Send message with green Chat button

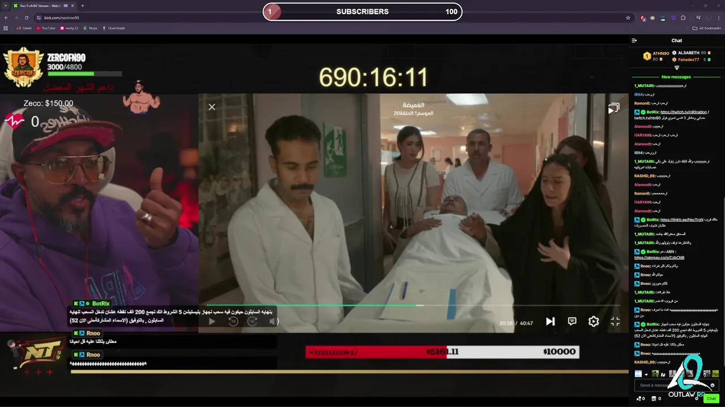[711, 399]
